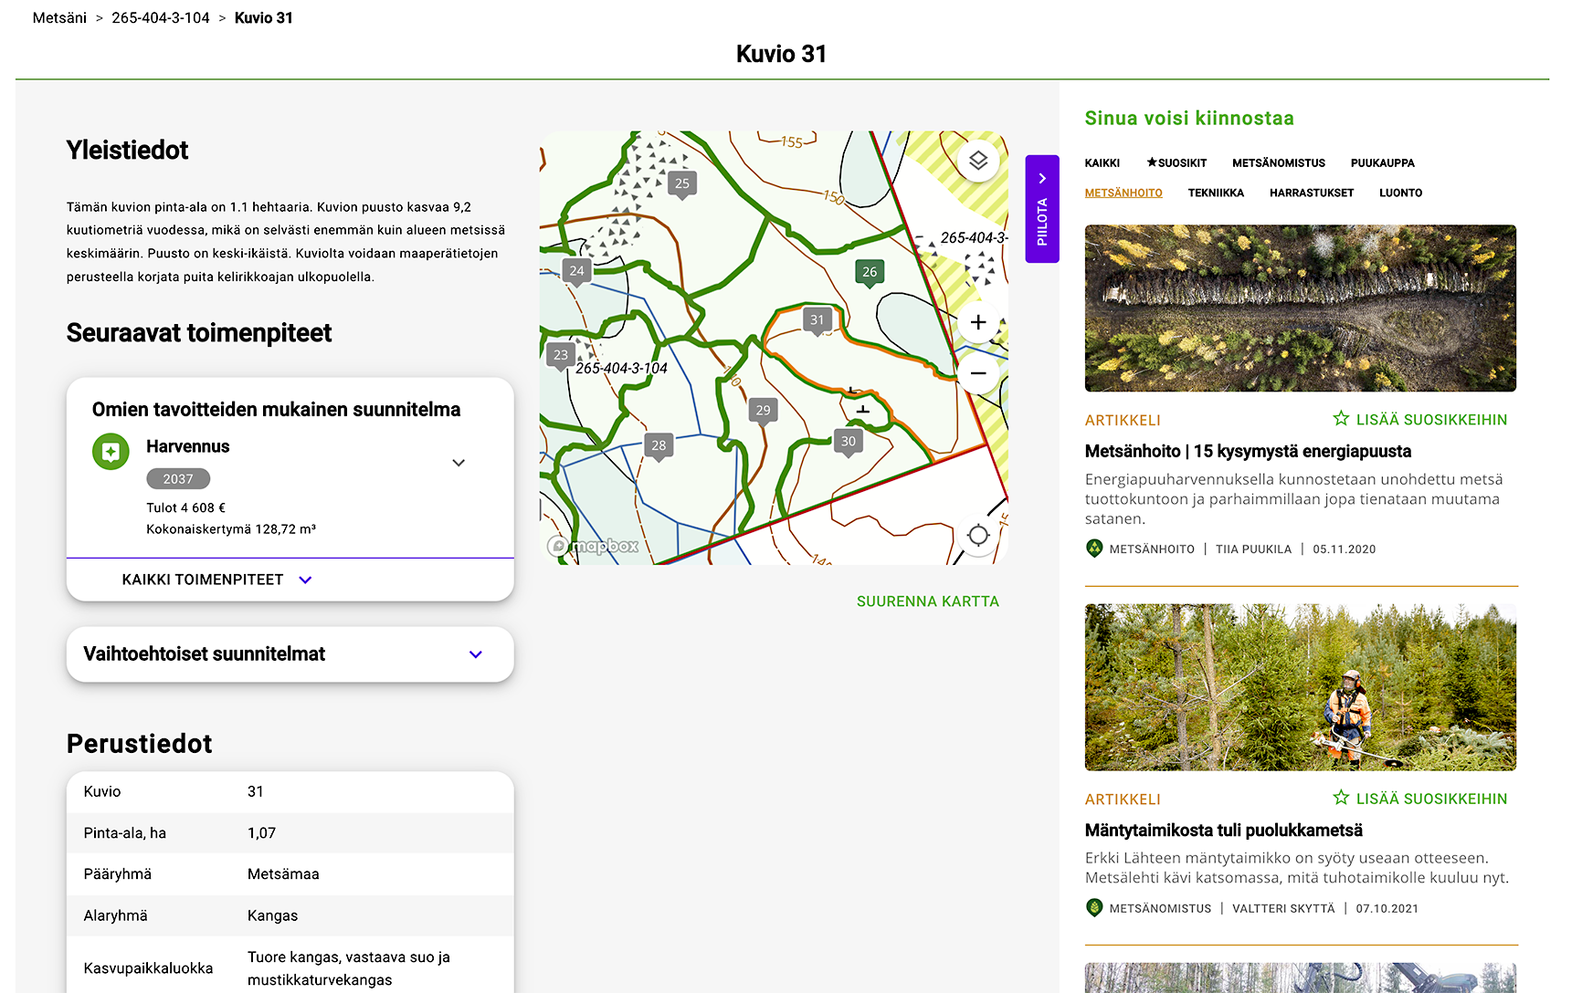Add Mäntytaimikosta article to favorites

[x=1419, y=799]
